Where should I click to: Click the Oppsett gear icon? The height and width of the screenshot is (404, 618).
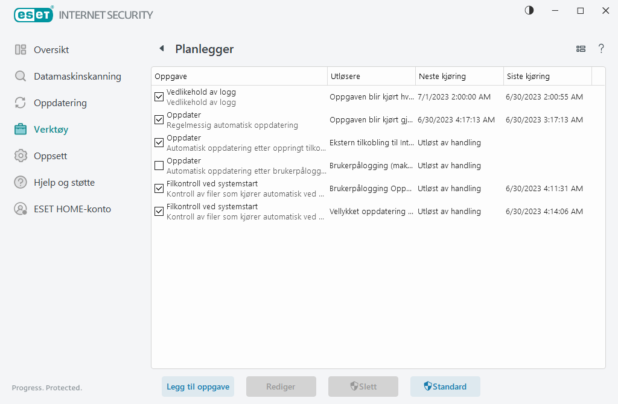point(21,156)
